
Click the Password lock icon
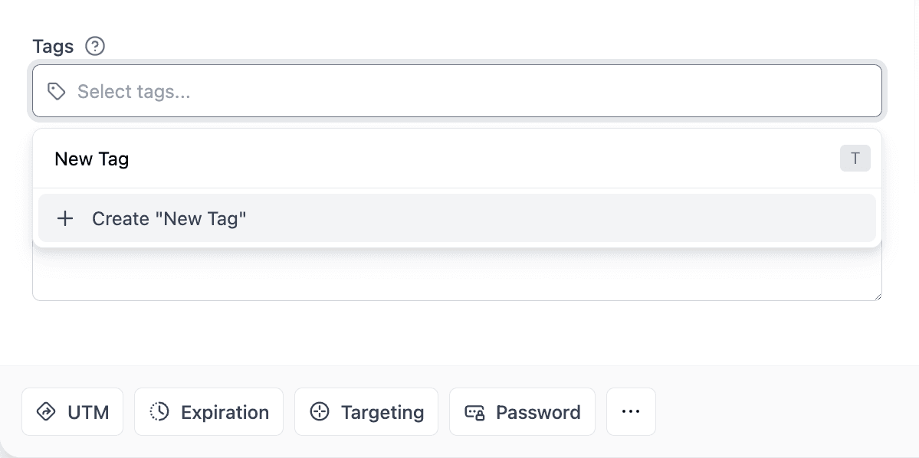coord(474,413)
